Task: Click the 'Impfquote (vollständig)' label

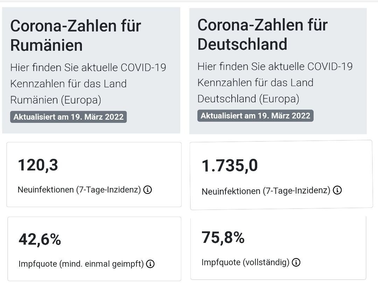Action: (x=245, y=262)
